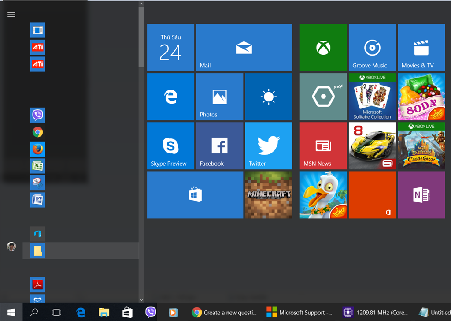Open the Groove Music tile
The height and width of the screenshot is (321, 451).
click(372, 48)
